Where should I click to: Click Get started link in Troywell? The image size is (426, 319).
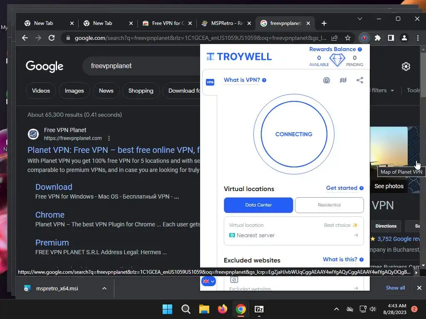342,188
